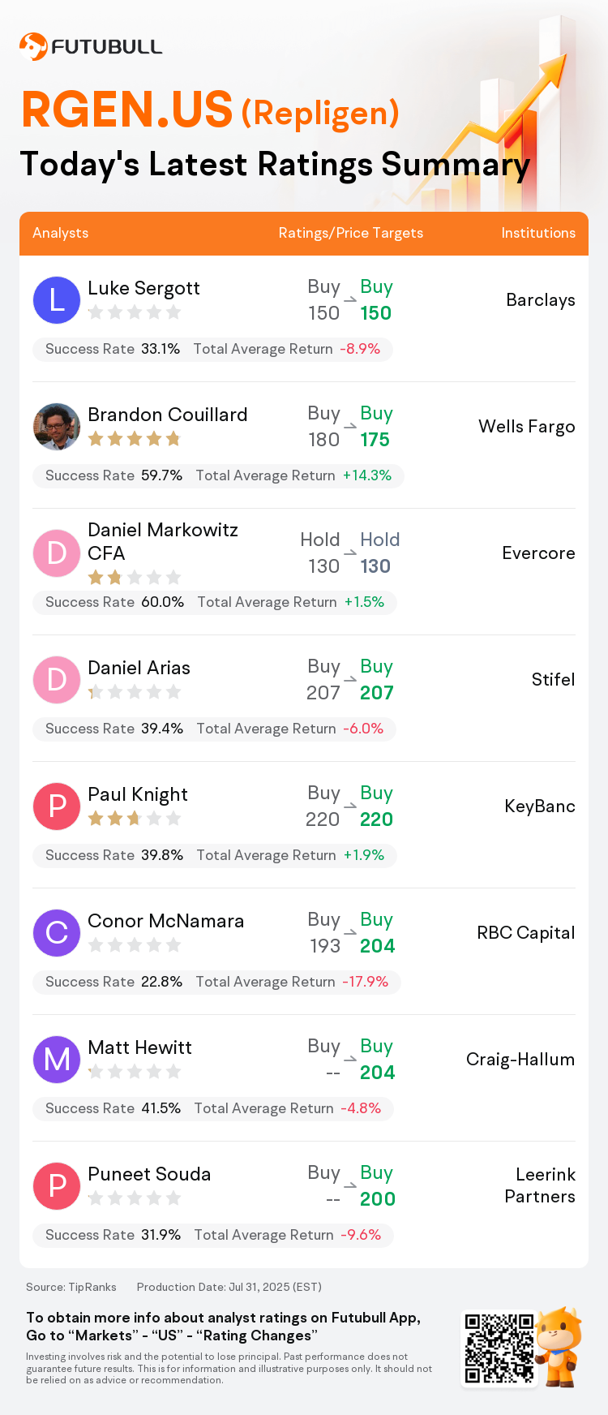Open Conor McNamara's purple C avatar
The width and height of the screenshot is (608, 1415).
pos(57,932)
